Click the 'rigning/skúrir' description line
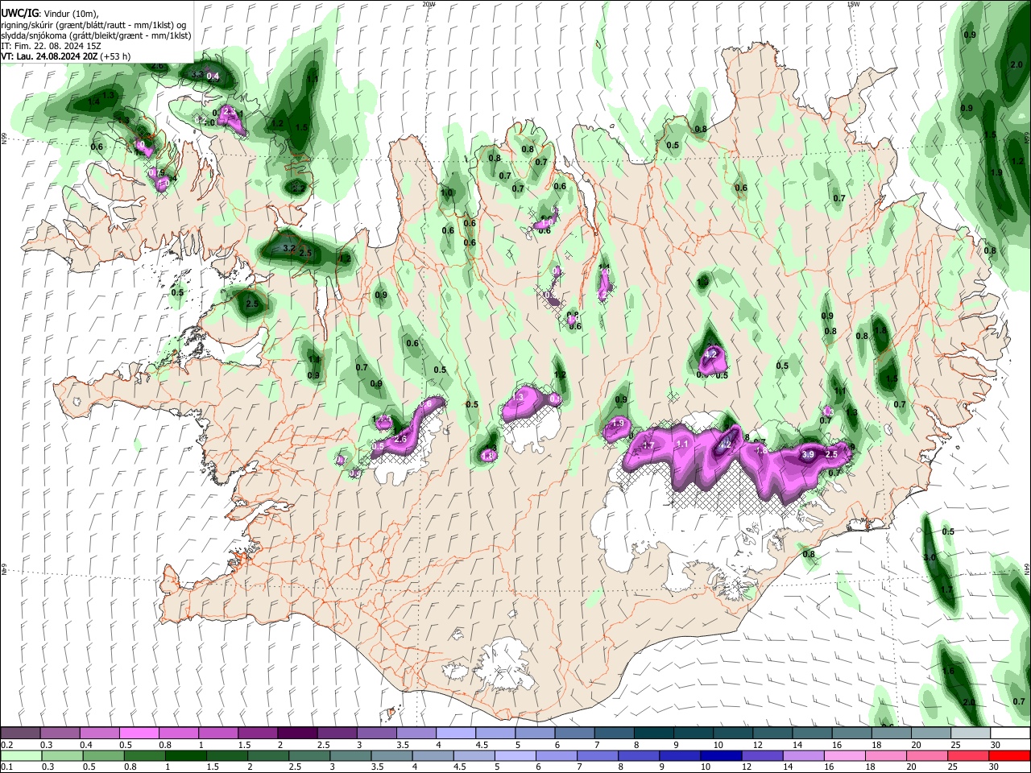This screenshot has height=773, width=1031. tap(95, 26)
